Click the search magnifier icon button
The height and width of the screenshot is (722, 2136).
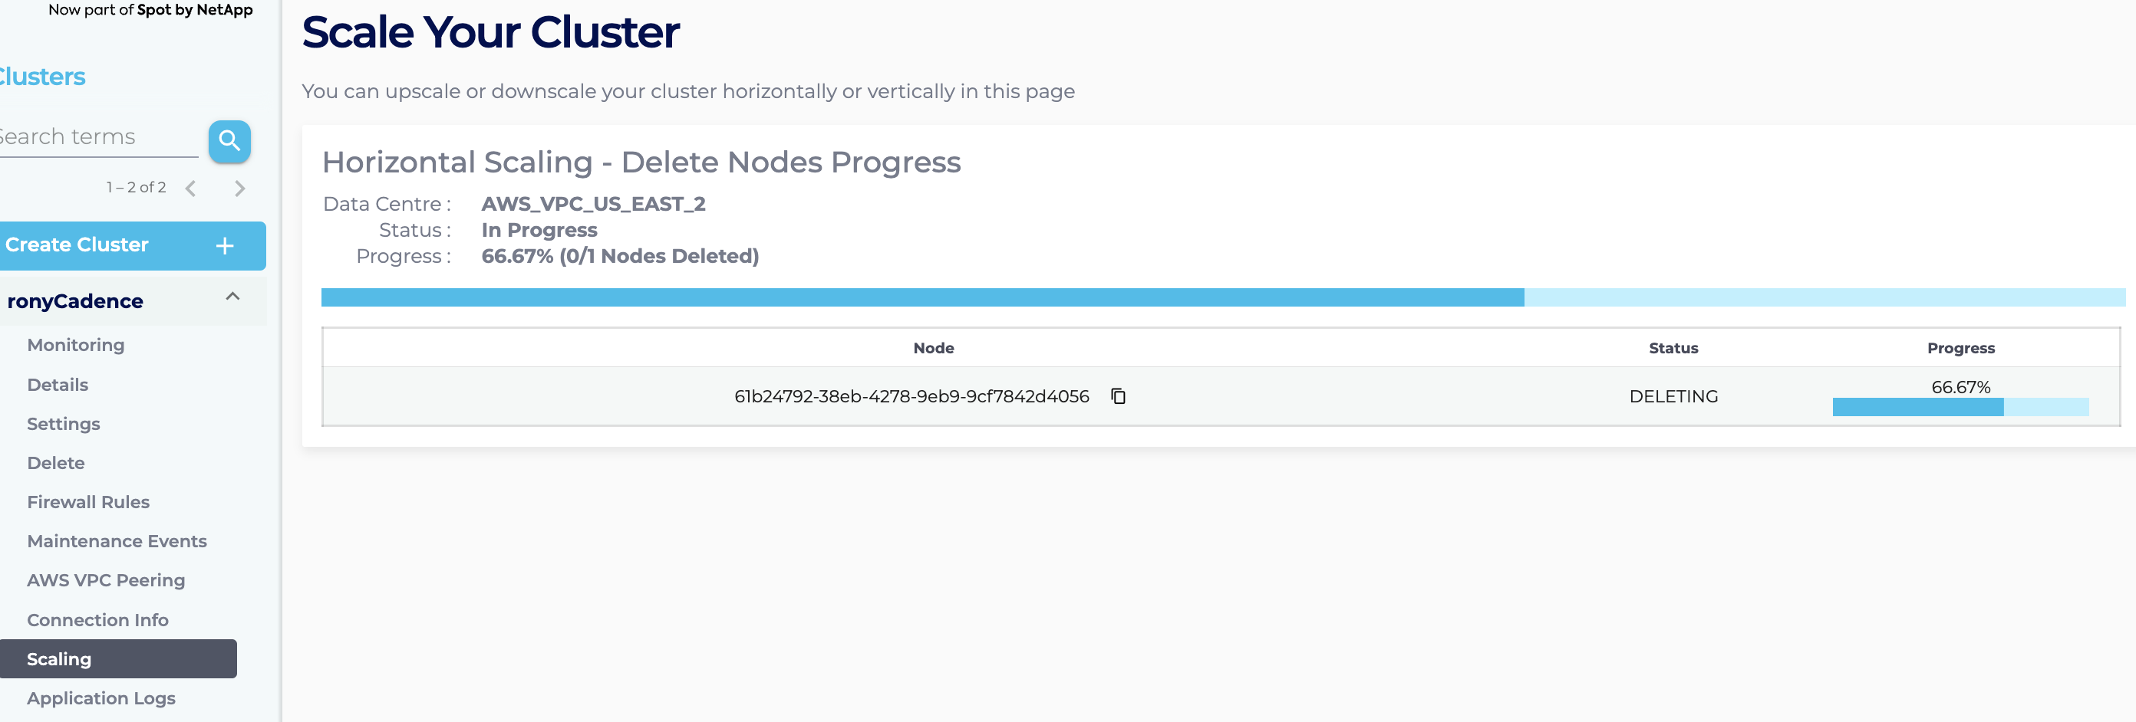[x=229, y=142]
